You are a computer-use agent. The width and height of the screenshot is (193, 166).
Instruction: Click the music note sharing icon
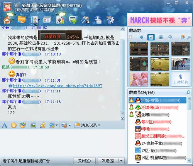42,125
